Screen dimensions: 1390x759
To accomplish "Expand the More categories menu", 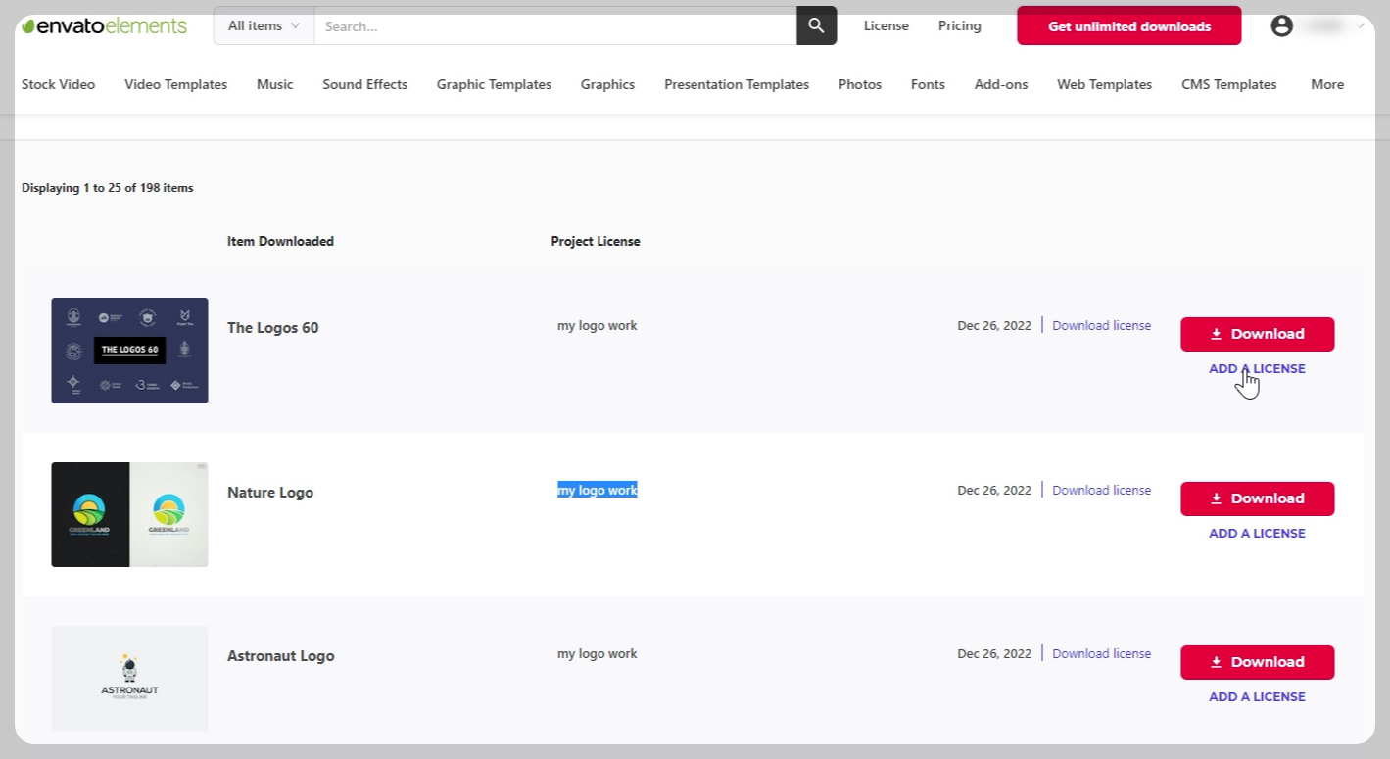I will [x=1327, y=84].
